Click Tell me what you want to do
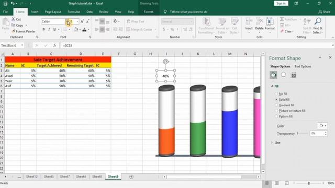 (x=188, y=11)
